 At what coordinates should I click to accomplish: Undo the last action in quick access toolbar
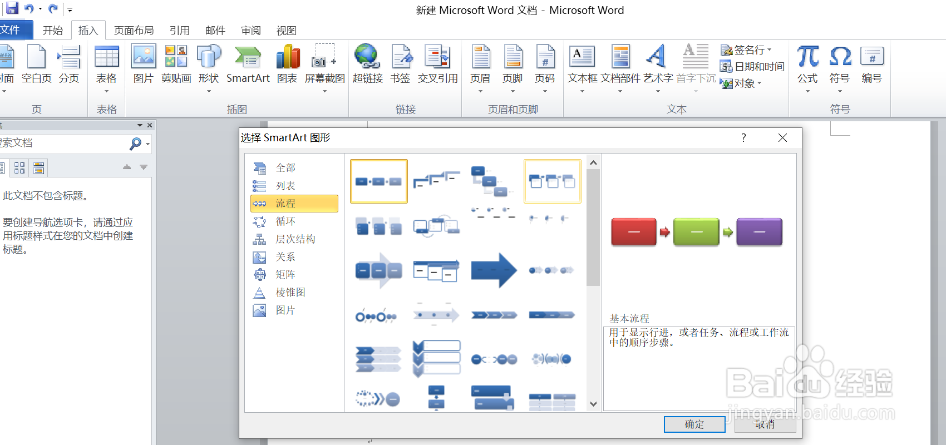pos(29,9)
